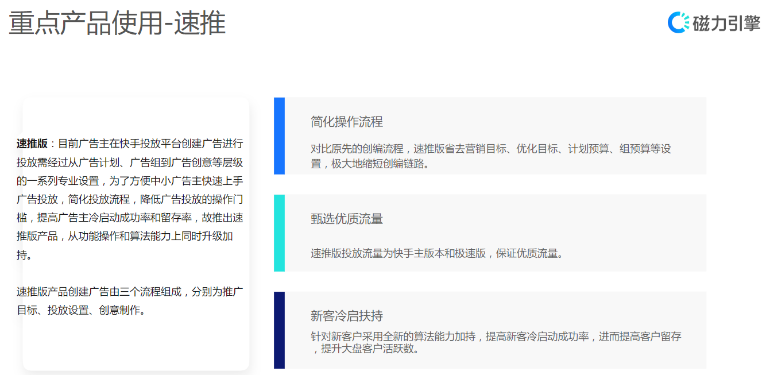The height and width of the screenshot is (375, 766).
Task: Click the cyan bar beside 甄选优质流量
Action: [279, 233]
